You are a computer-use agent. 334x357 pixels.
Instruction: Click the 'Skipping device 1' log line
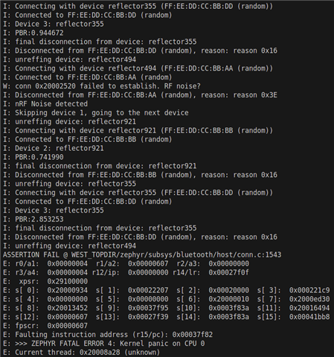[96, 113]
